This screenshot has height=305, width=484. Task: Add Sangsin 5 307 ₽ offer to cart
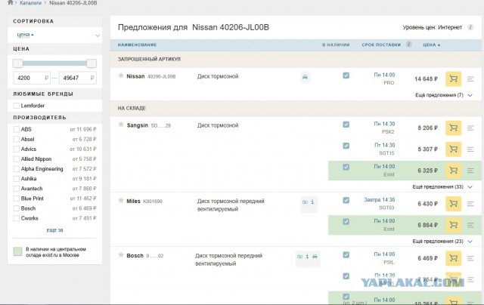tap(454, 149)
